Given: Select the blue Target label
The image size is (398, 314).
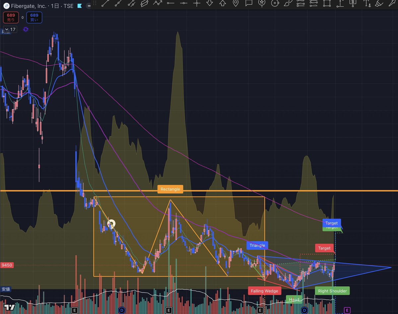Looking at the screenshot, I should coord(331,223).
